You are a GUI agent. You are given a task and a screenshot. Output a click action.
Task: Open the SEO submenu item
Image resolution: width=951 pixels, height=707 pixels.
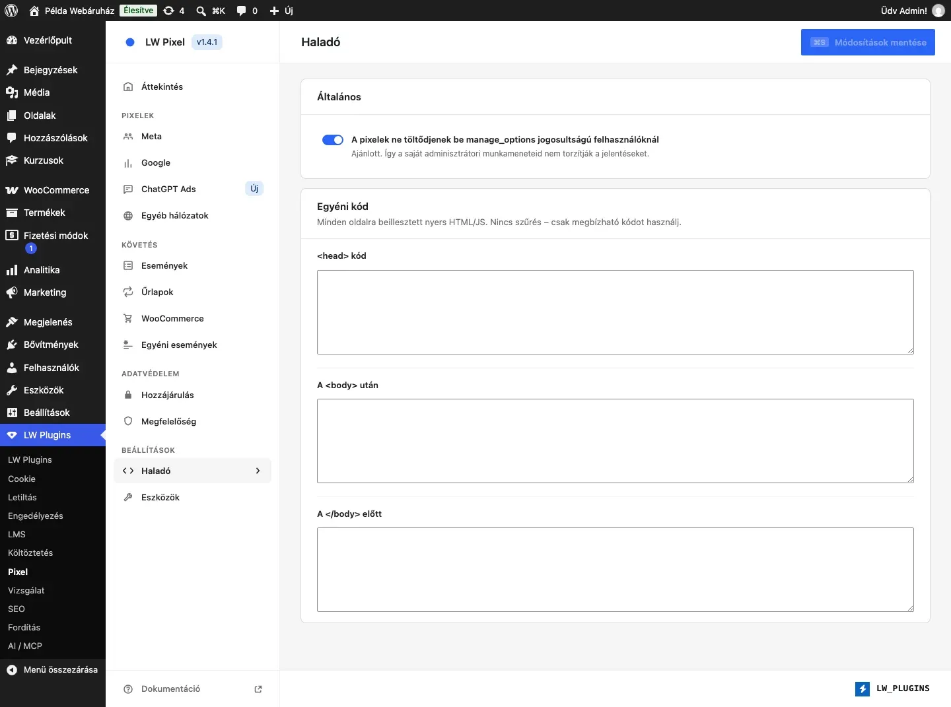point(17,609)
